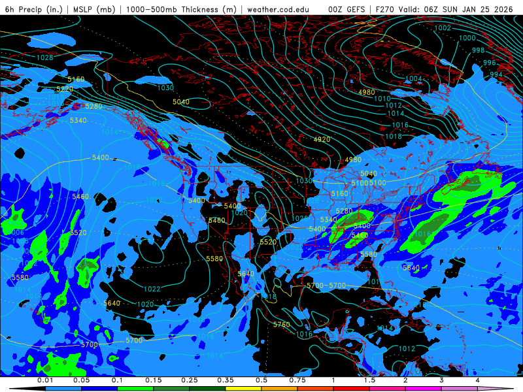The height and width of the screenshot is (392, 523).
Task: Pick the dark blue 0.05–0.1 legend swatch
Action: click(99, 389)
